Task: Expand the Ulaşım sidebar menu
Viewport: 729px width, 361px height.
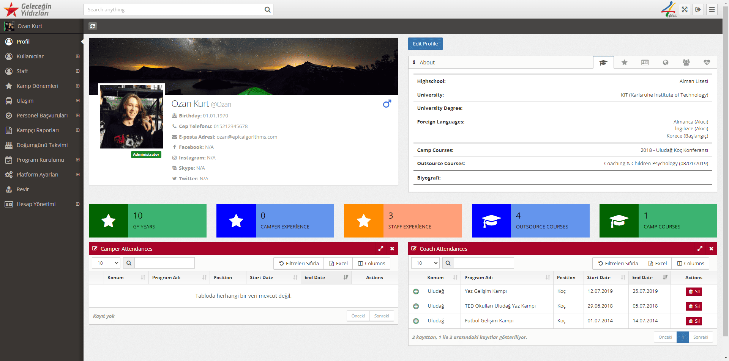Action: coord(42,101)
